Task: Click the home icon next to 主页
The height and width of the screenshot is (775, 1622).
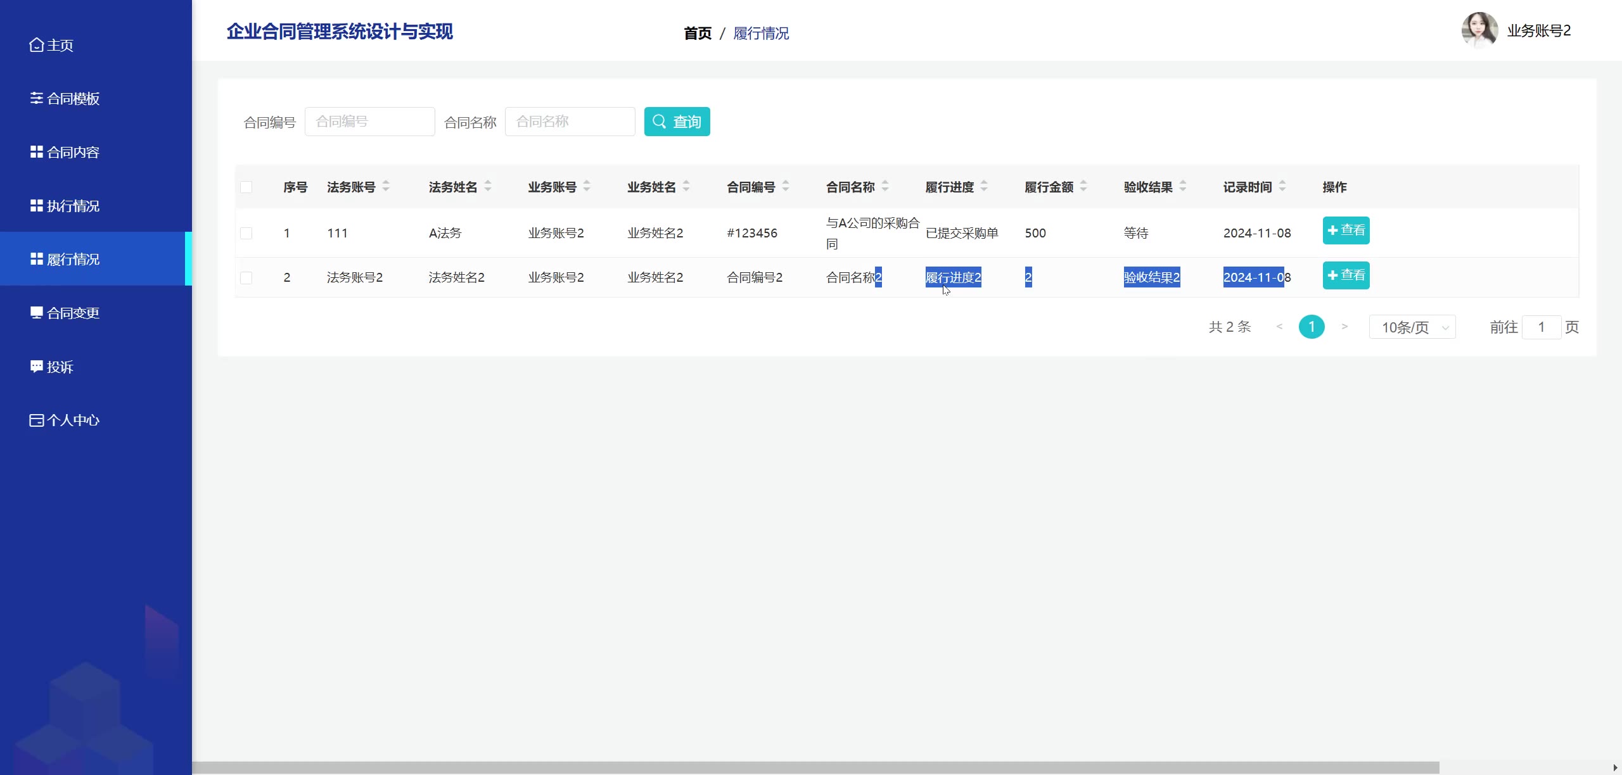Action: click(x=36, y=45)
